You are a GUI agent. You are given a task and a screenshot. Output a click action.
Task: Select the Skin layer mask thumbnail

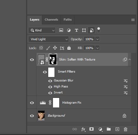53,59
